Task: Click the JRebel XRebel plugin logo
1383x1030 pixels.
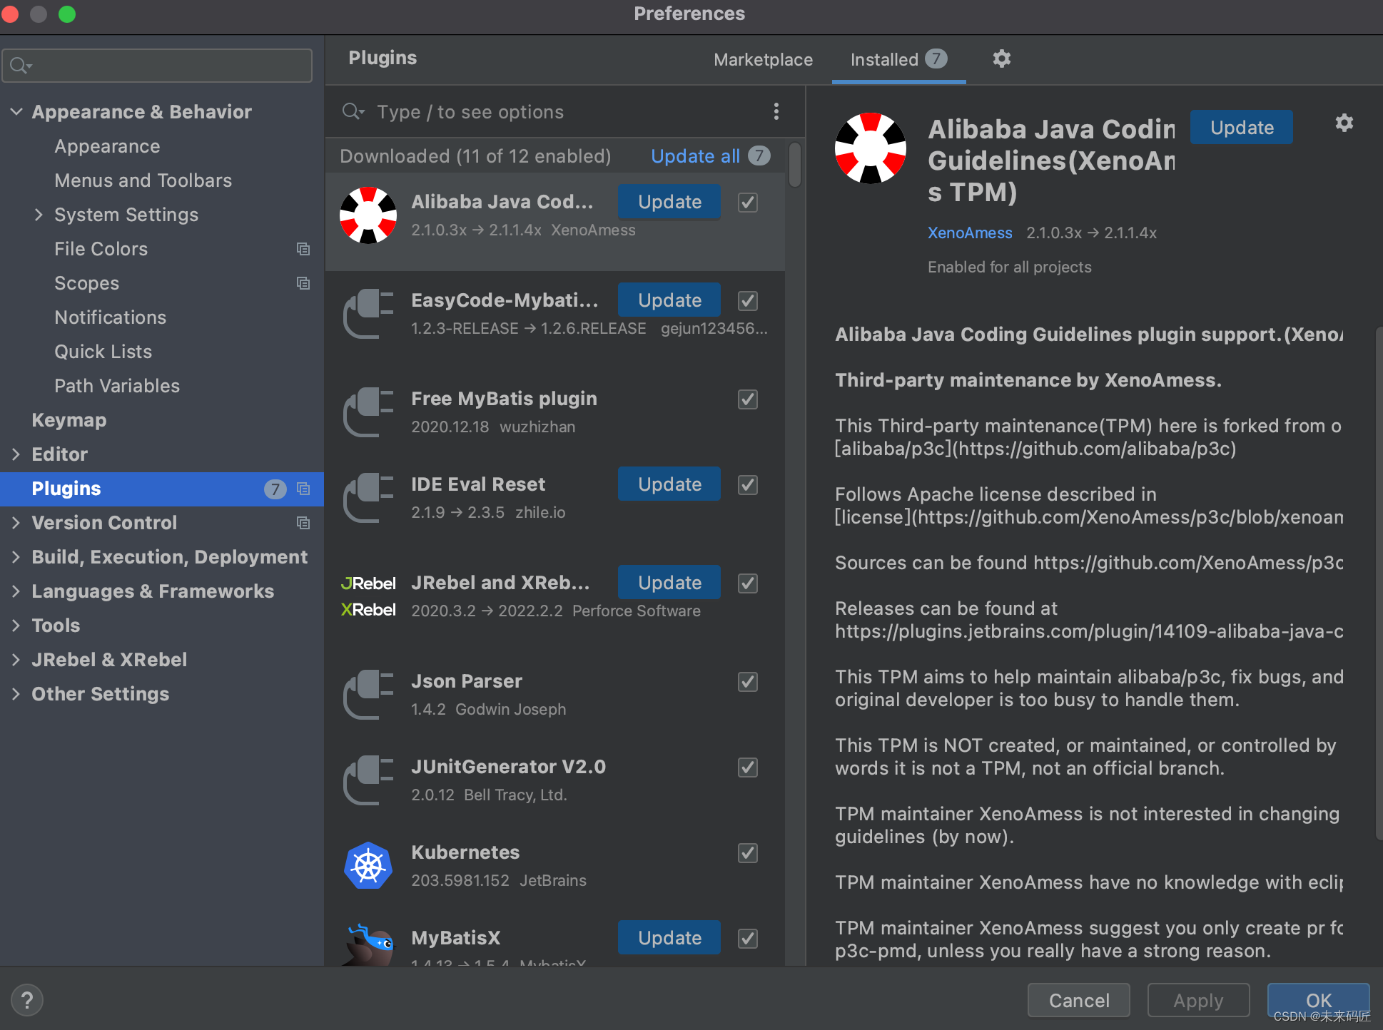Action: tap(368, 596)
